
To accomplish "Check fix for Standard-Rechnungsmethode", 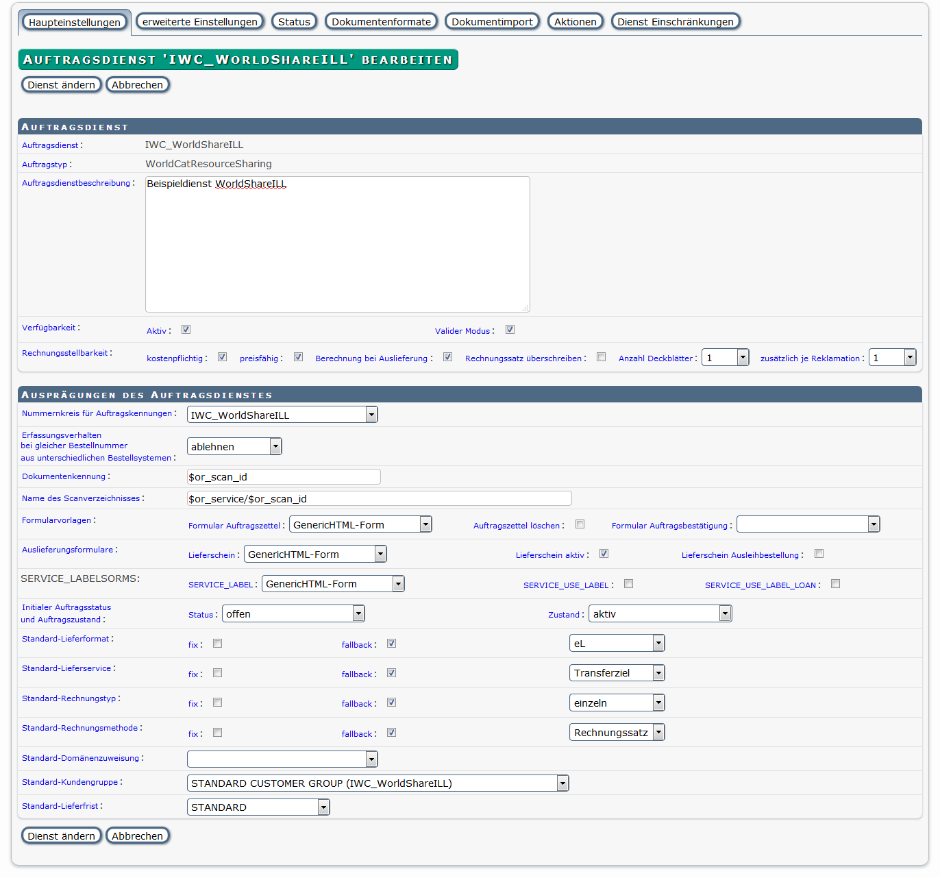I will [217, 733].
